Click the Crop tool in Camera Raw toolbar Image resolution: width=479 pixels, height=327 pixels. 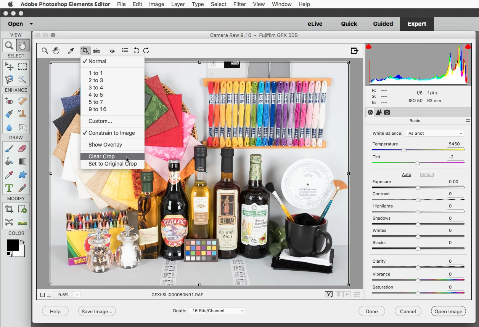point(85,51)
